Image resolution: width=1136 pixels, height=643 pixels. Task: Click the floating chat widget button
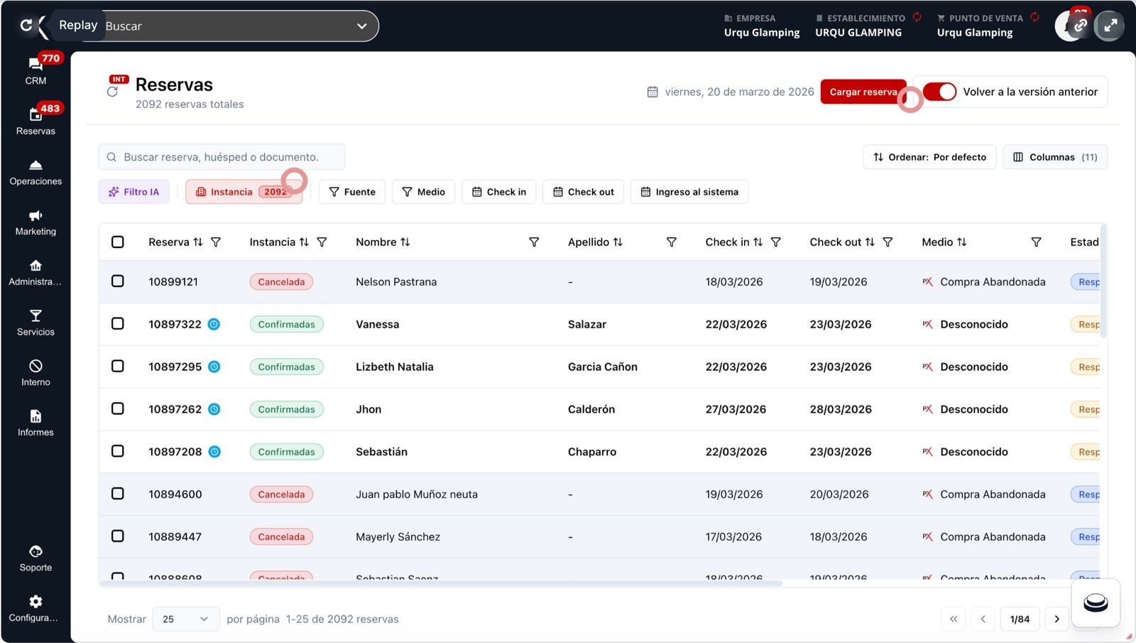pyautogui.click(x=1096, y=603)
